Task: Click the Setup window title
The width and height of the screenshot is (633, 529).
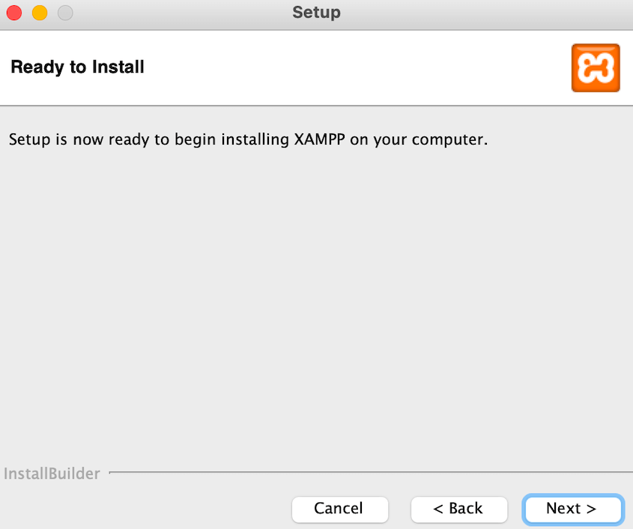Action: pyautogui.click(x=315, y=12)
